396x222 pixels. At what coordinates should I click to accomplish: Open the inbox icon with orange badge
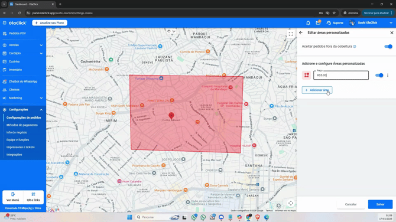pyautogui.click(x=318, y=22)
